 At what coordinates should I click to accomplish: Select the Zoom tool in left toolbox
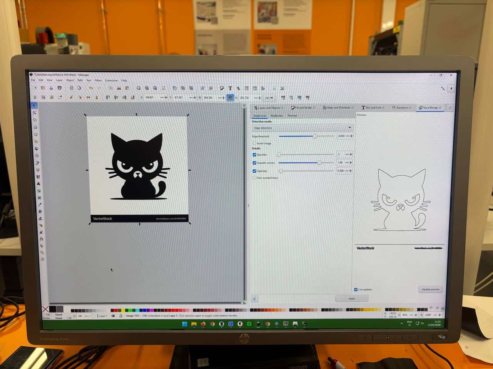click(42, 252)
